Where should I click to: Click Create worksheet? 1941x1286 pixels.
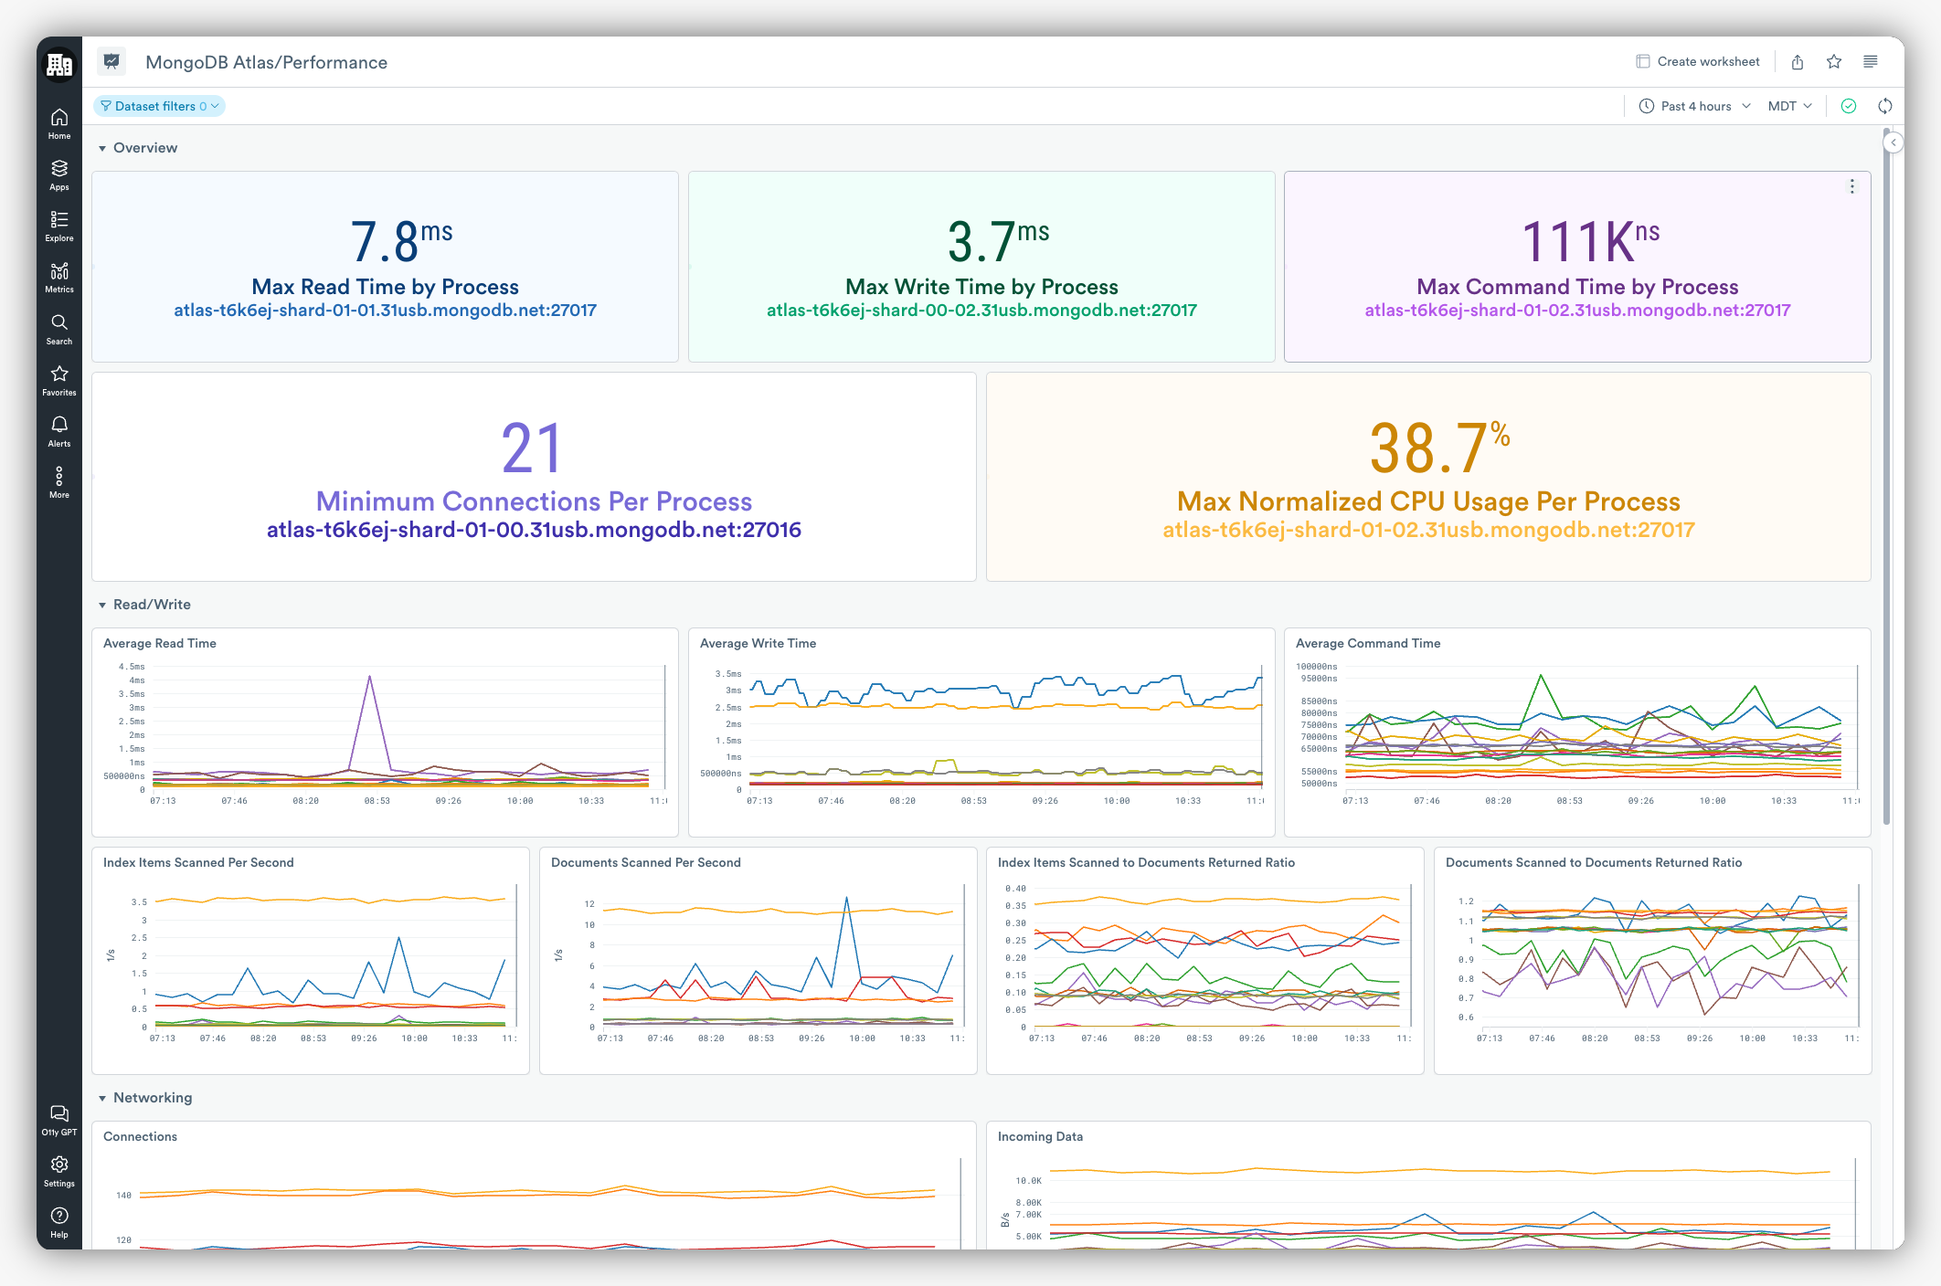pyautogui.click(x=1698, y=61)
